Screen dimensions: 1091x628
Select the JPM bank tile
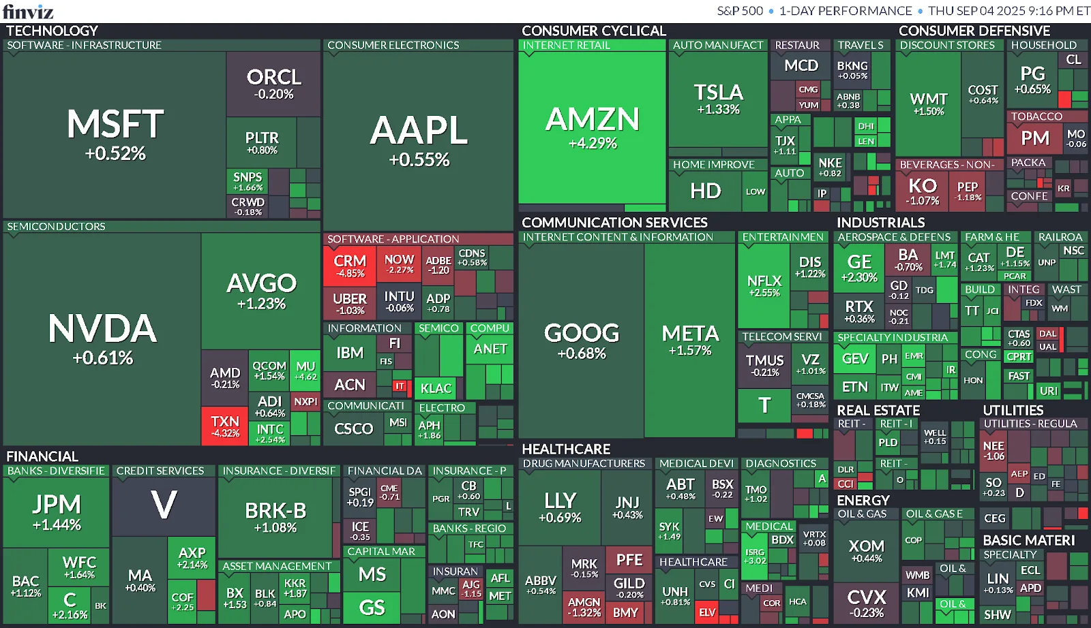[57, 512]
